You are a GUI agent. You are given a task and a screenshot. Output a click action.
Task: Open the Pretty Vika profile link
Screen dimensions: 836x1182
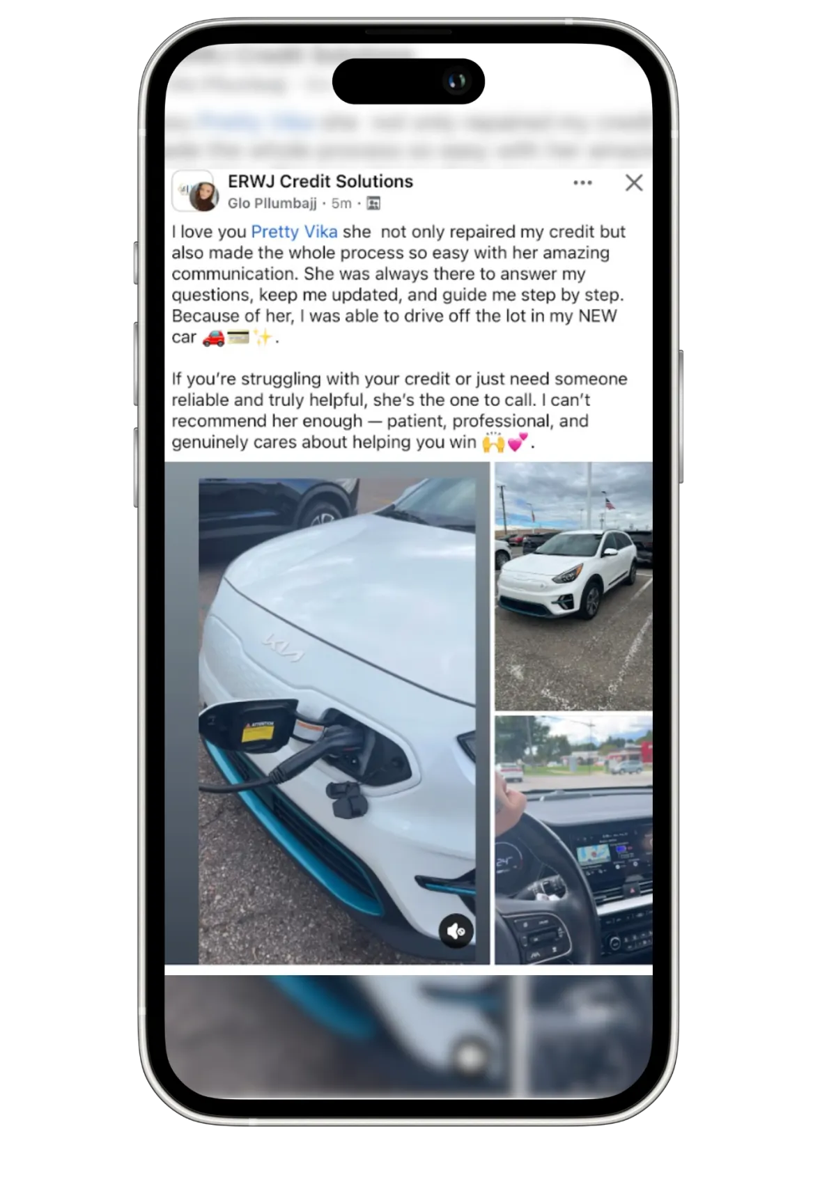294,232
